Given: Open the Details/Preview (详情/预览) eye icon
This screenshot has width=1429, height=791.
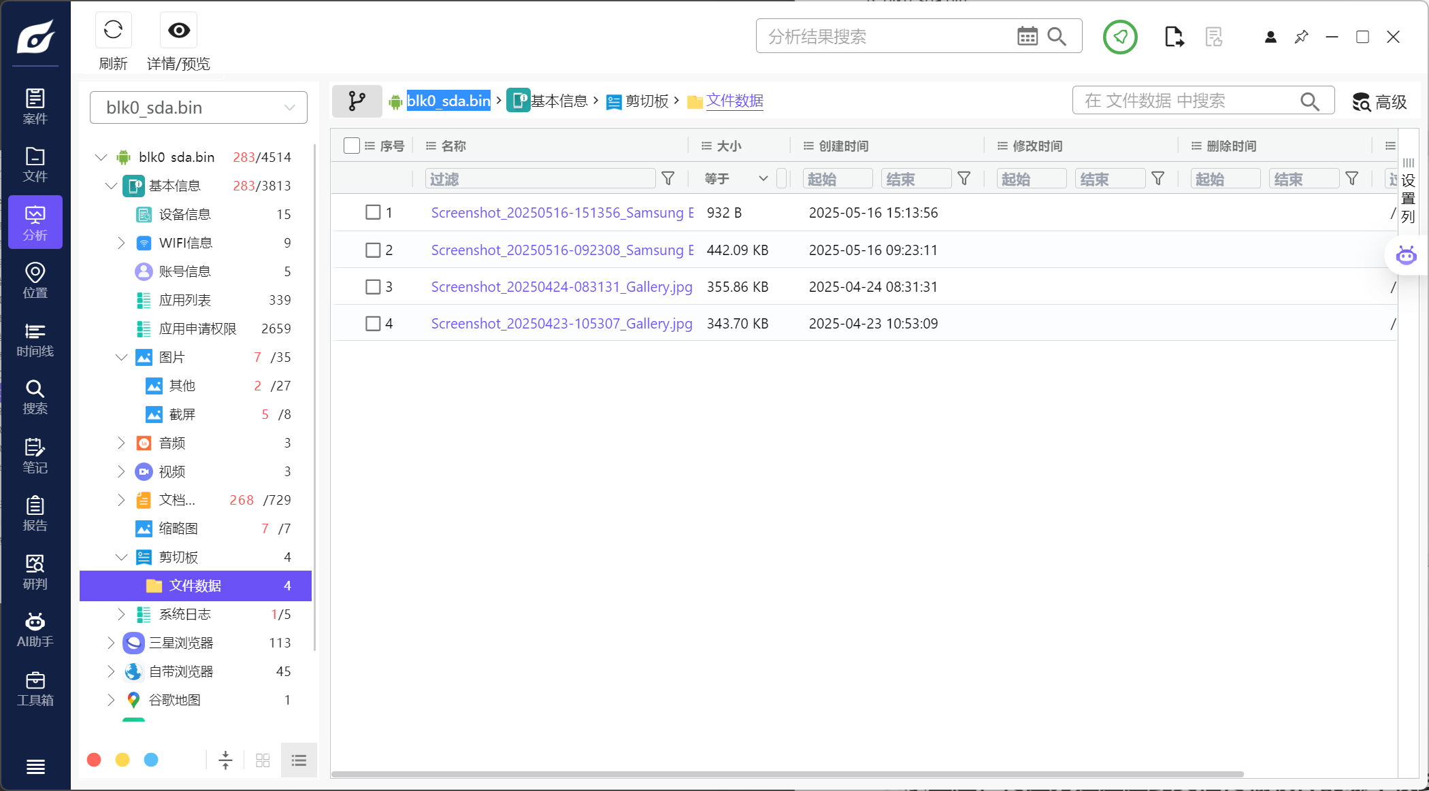Looking at the screenshot, I should pyautogui.click(x=179, y=30).
